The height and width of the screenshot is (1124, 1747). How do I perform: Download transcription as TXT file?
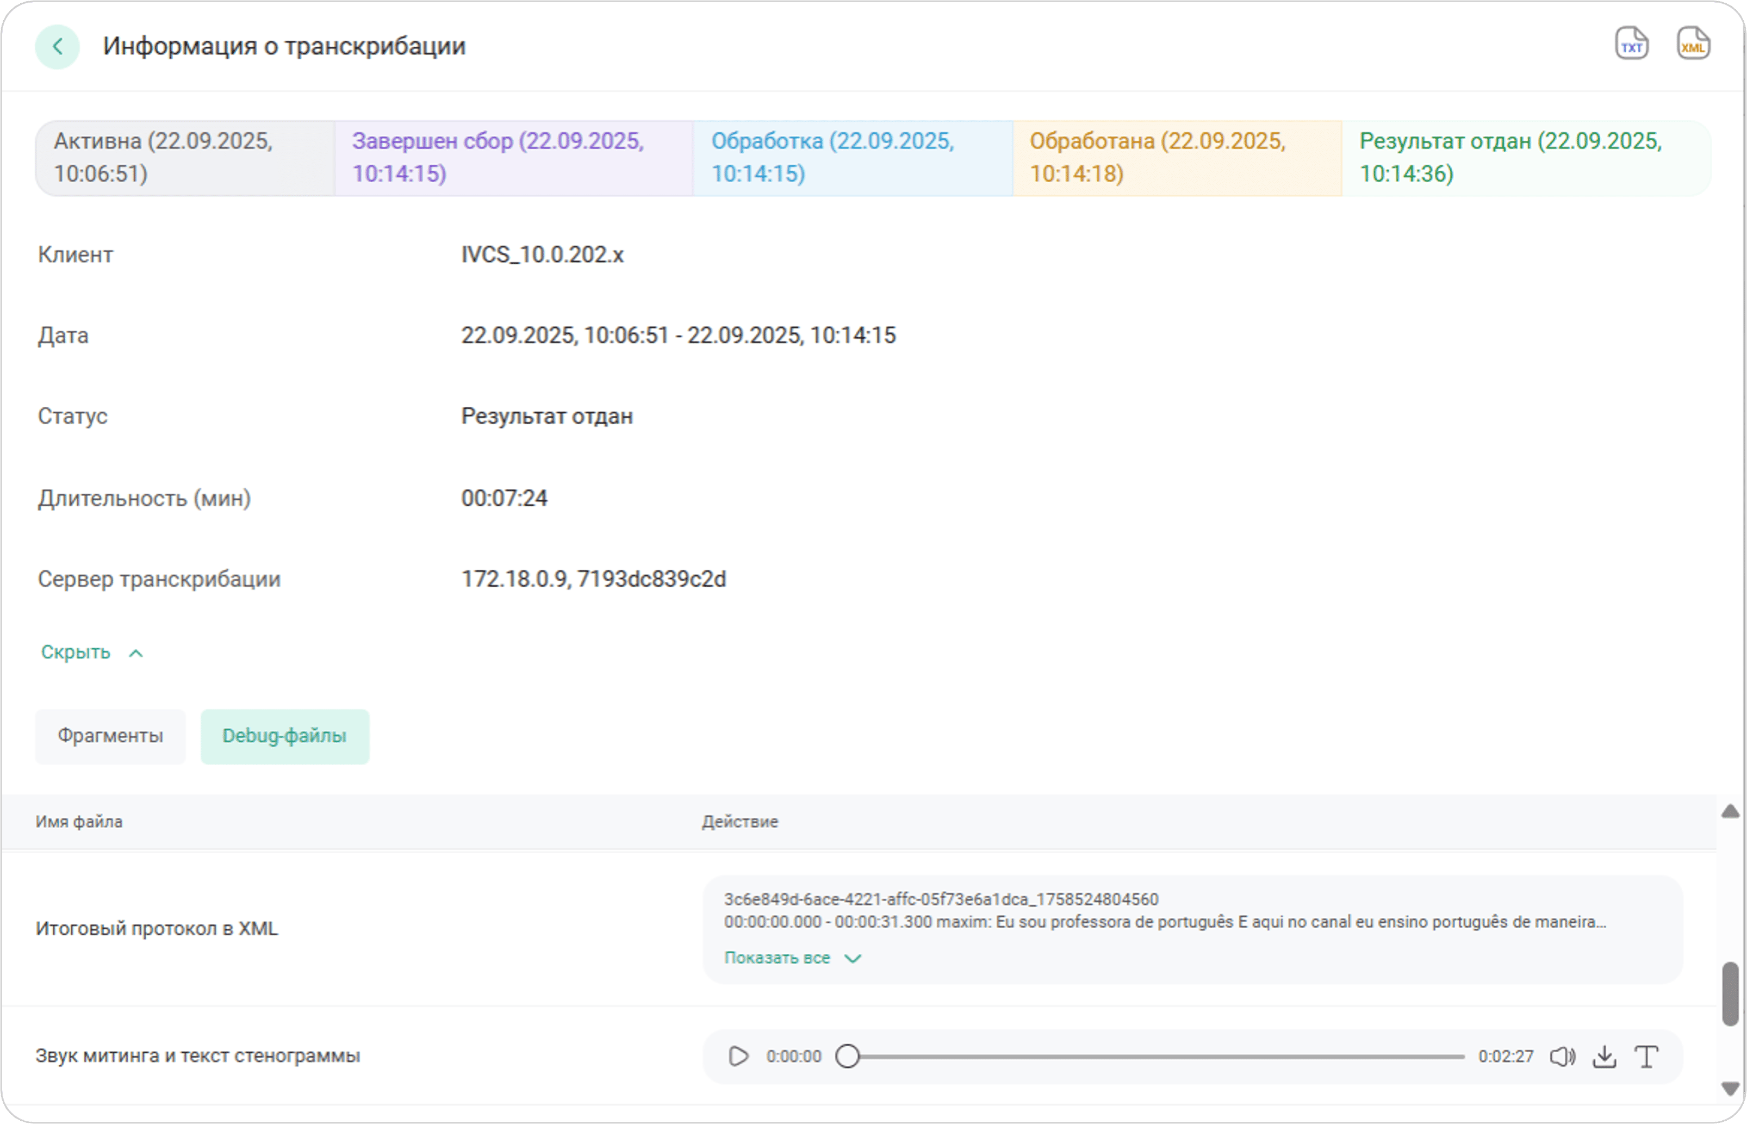(1631, 45)
